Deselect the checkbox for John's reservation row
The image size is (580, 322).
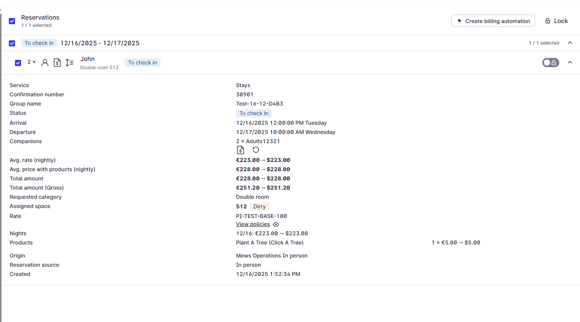tap(18, 62)
